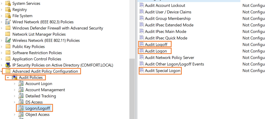Expand the Object Access category
Screen dimensions: 265x119
pyautogui.click(x=15, y=114)
